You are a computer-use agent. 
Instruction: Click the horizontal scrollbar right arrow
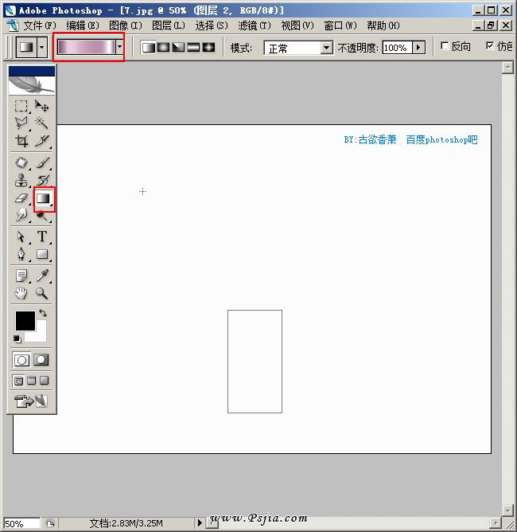tap(496, 522)
